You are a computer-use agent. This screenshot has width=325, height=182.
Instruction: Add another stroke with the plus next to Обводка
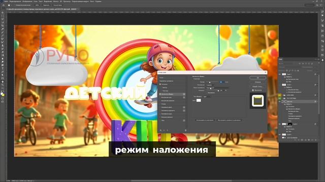point(184,94)
